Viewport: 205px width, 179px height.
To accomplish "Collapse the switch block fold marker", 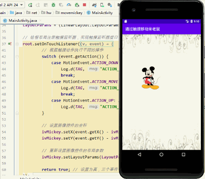I will (17, 56).
